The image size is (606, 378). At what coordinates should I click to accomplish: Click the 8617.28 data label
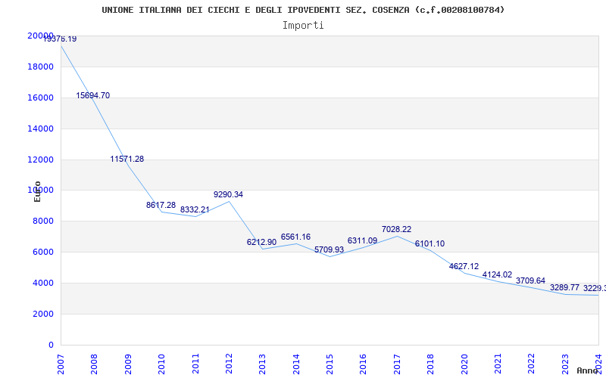click(161, 206)
